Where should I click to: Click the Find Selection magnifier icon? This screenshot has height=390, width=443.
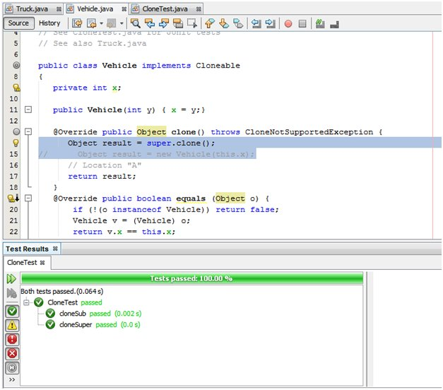coord(136,23)
